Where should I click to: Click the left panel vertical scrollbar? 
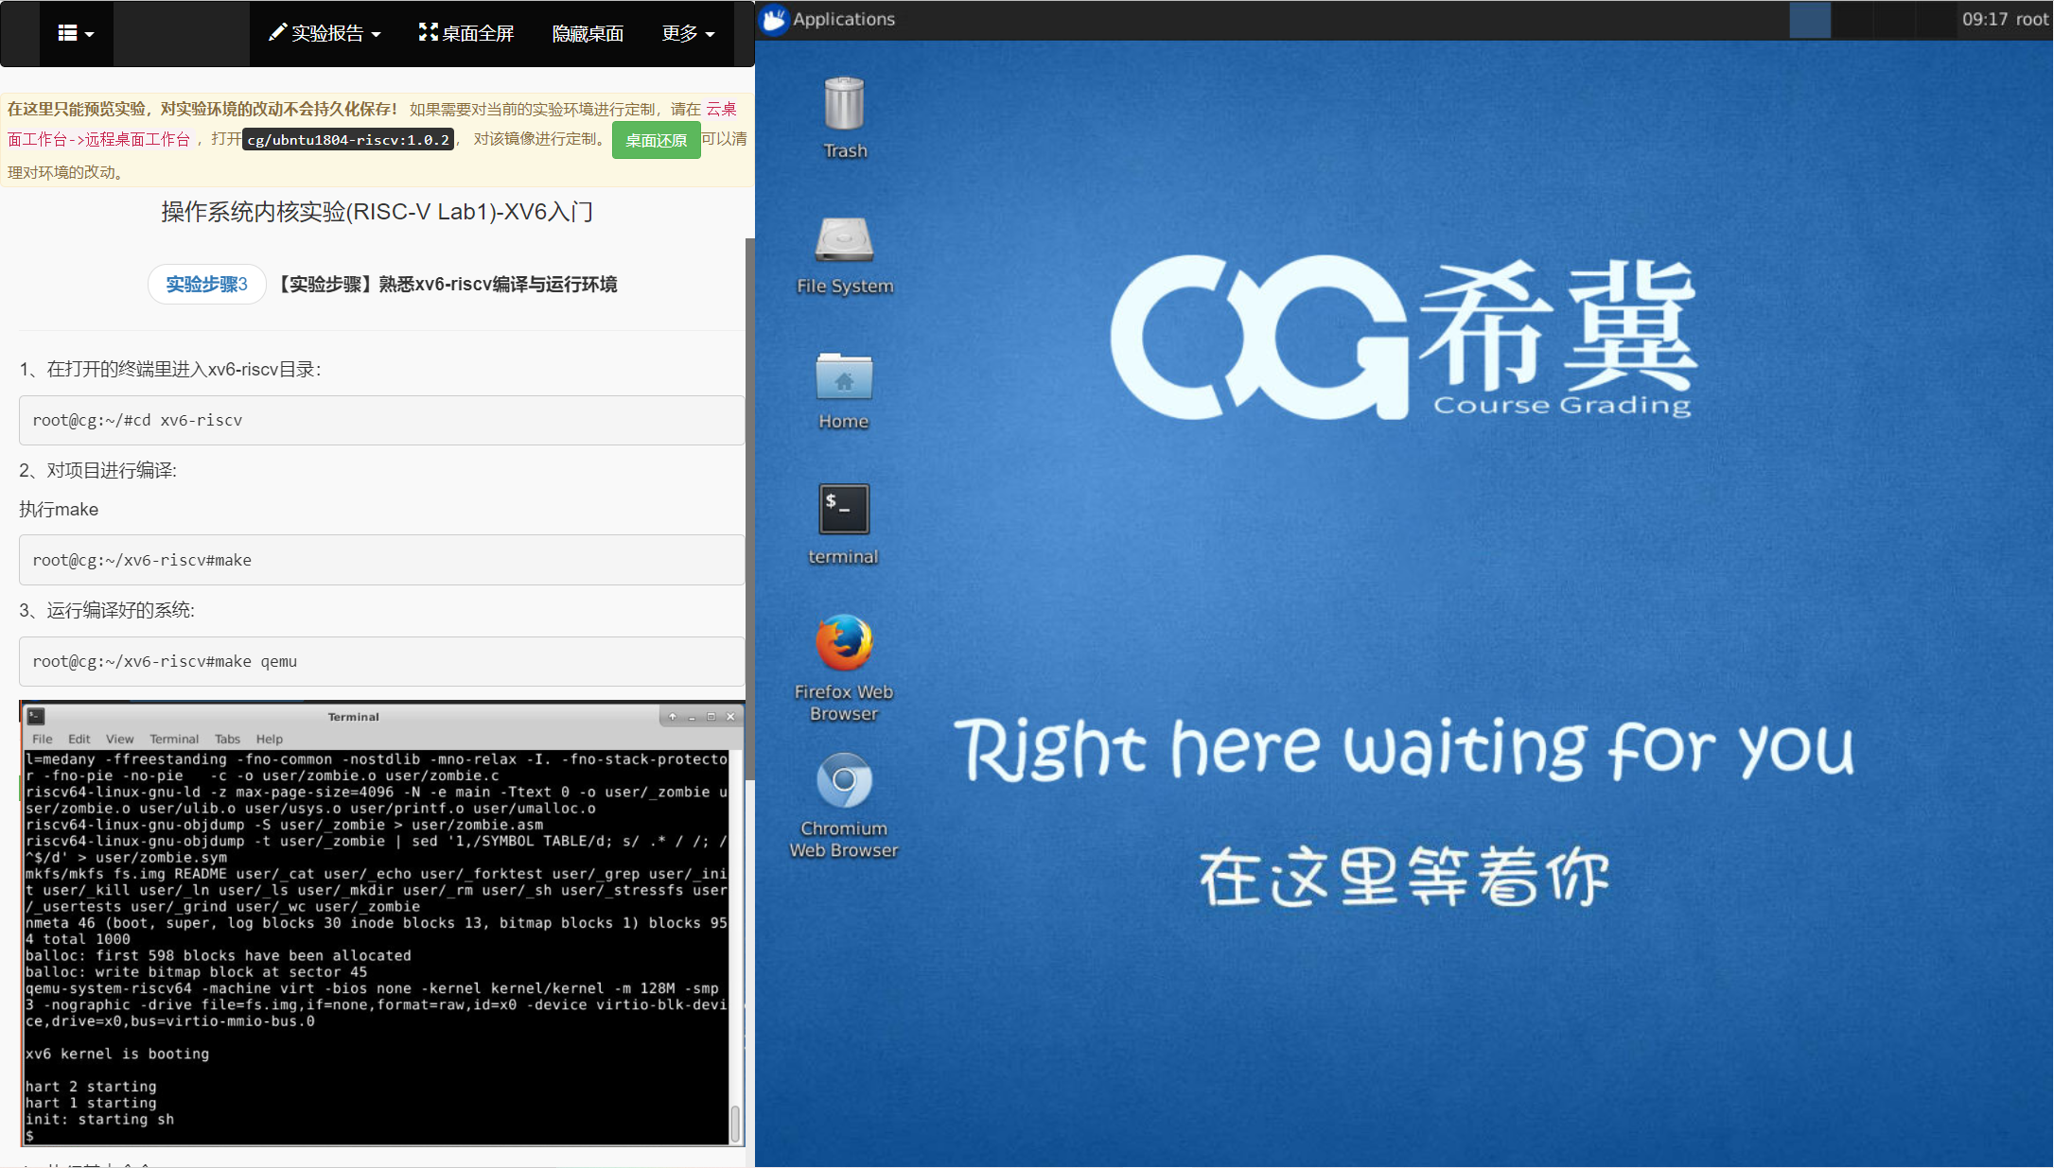click(x=749, y=511)
